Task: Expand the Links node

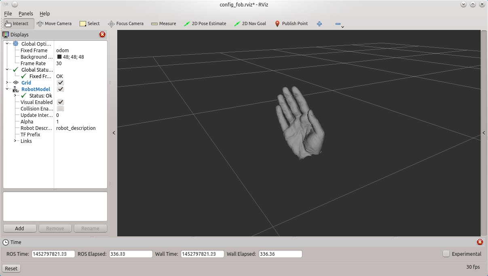Action: 15,141
